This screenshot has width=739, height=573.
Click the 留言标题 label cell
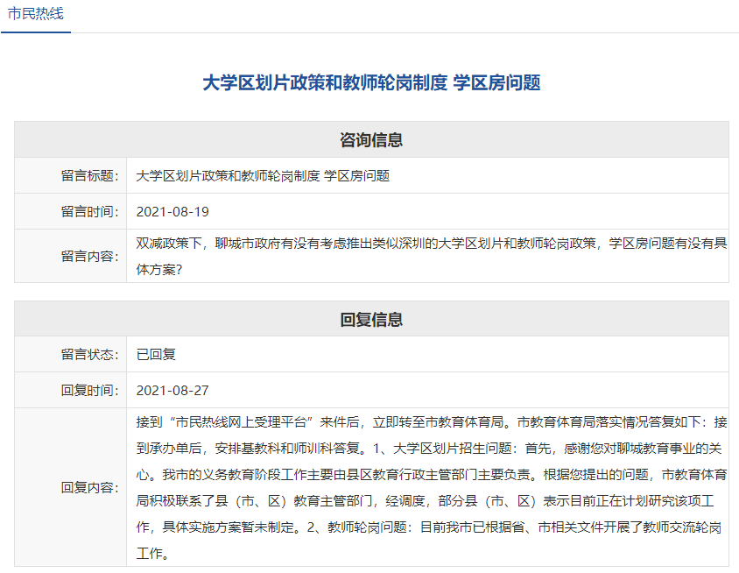tap(71, 175)
